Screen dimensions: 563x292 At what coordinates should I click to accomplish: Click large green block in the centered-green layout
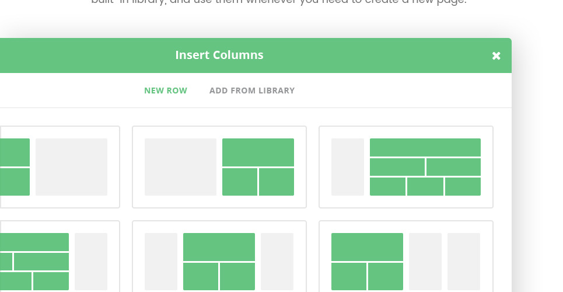tap(219, 246)
